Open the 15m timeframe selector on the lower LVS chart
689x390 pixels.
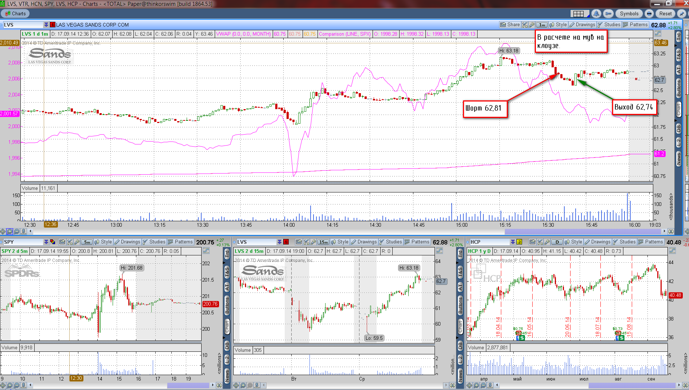(323, 242)
